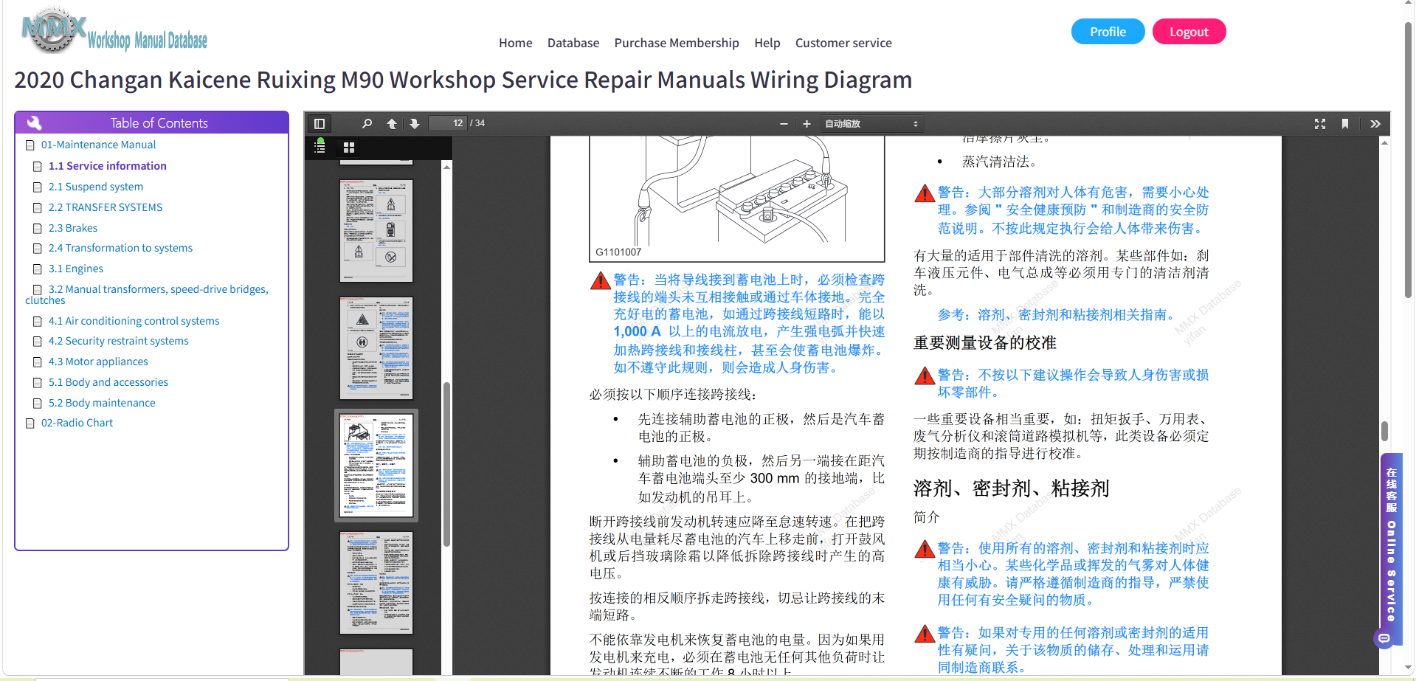Open 5.1 Body and accessories chapter
Image resolution: width=1416 pixels, height=681 pixels.
click(x=108, y=382)
